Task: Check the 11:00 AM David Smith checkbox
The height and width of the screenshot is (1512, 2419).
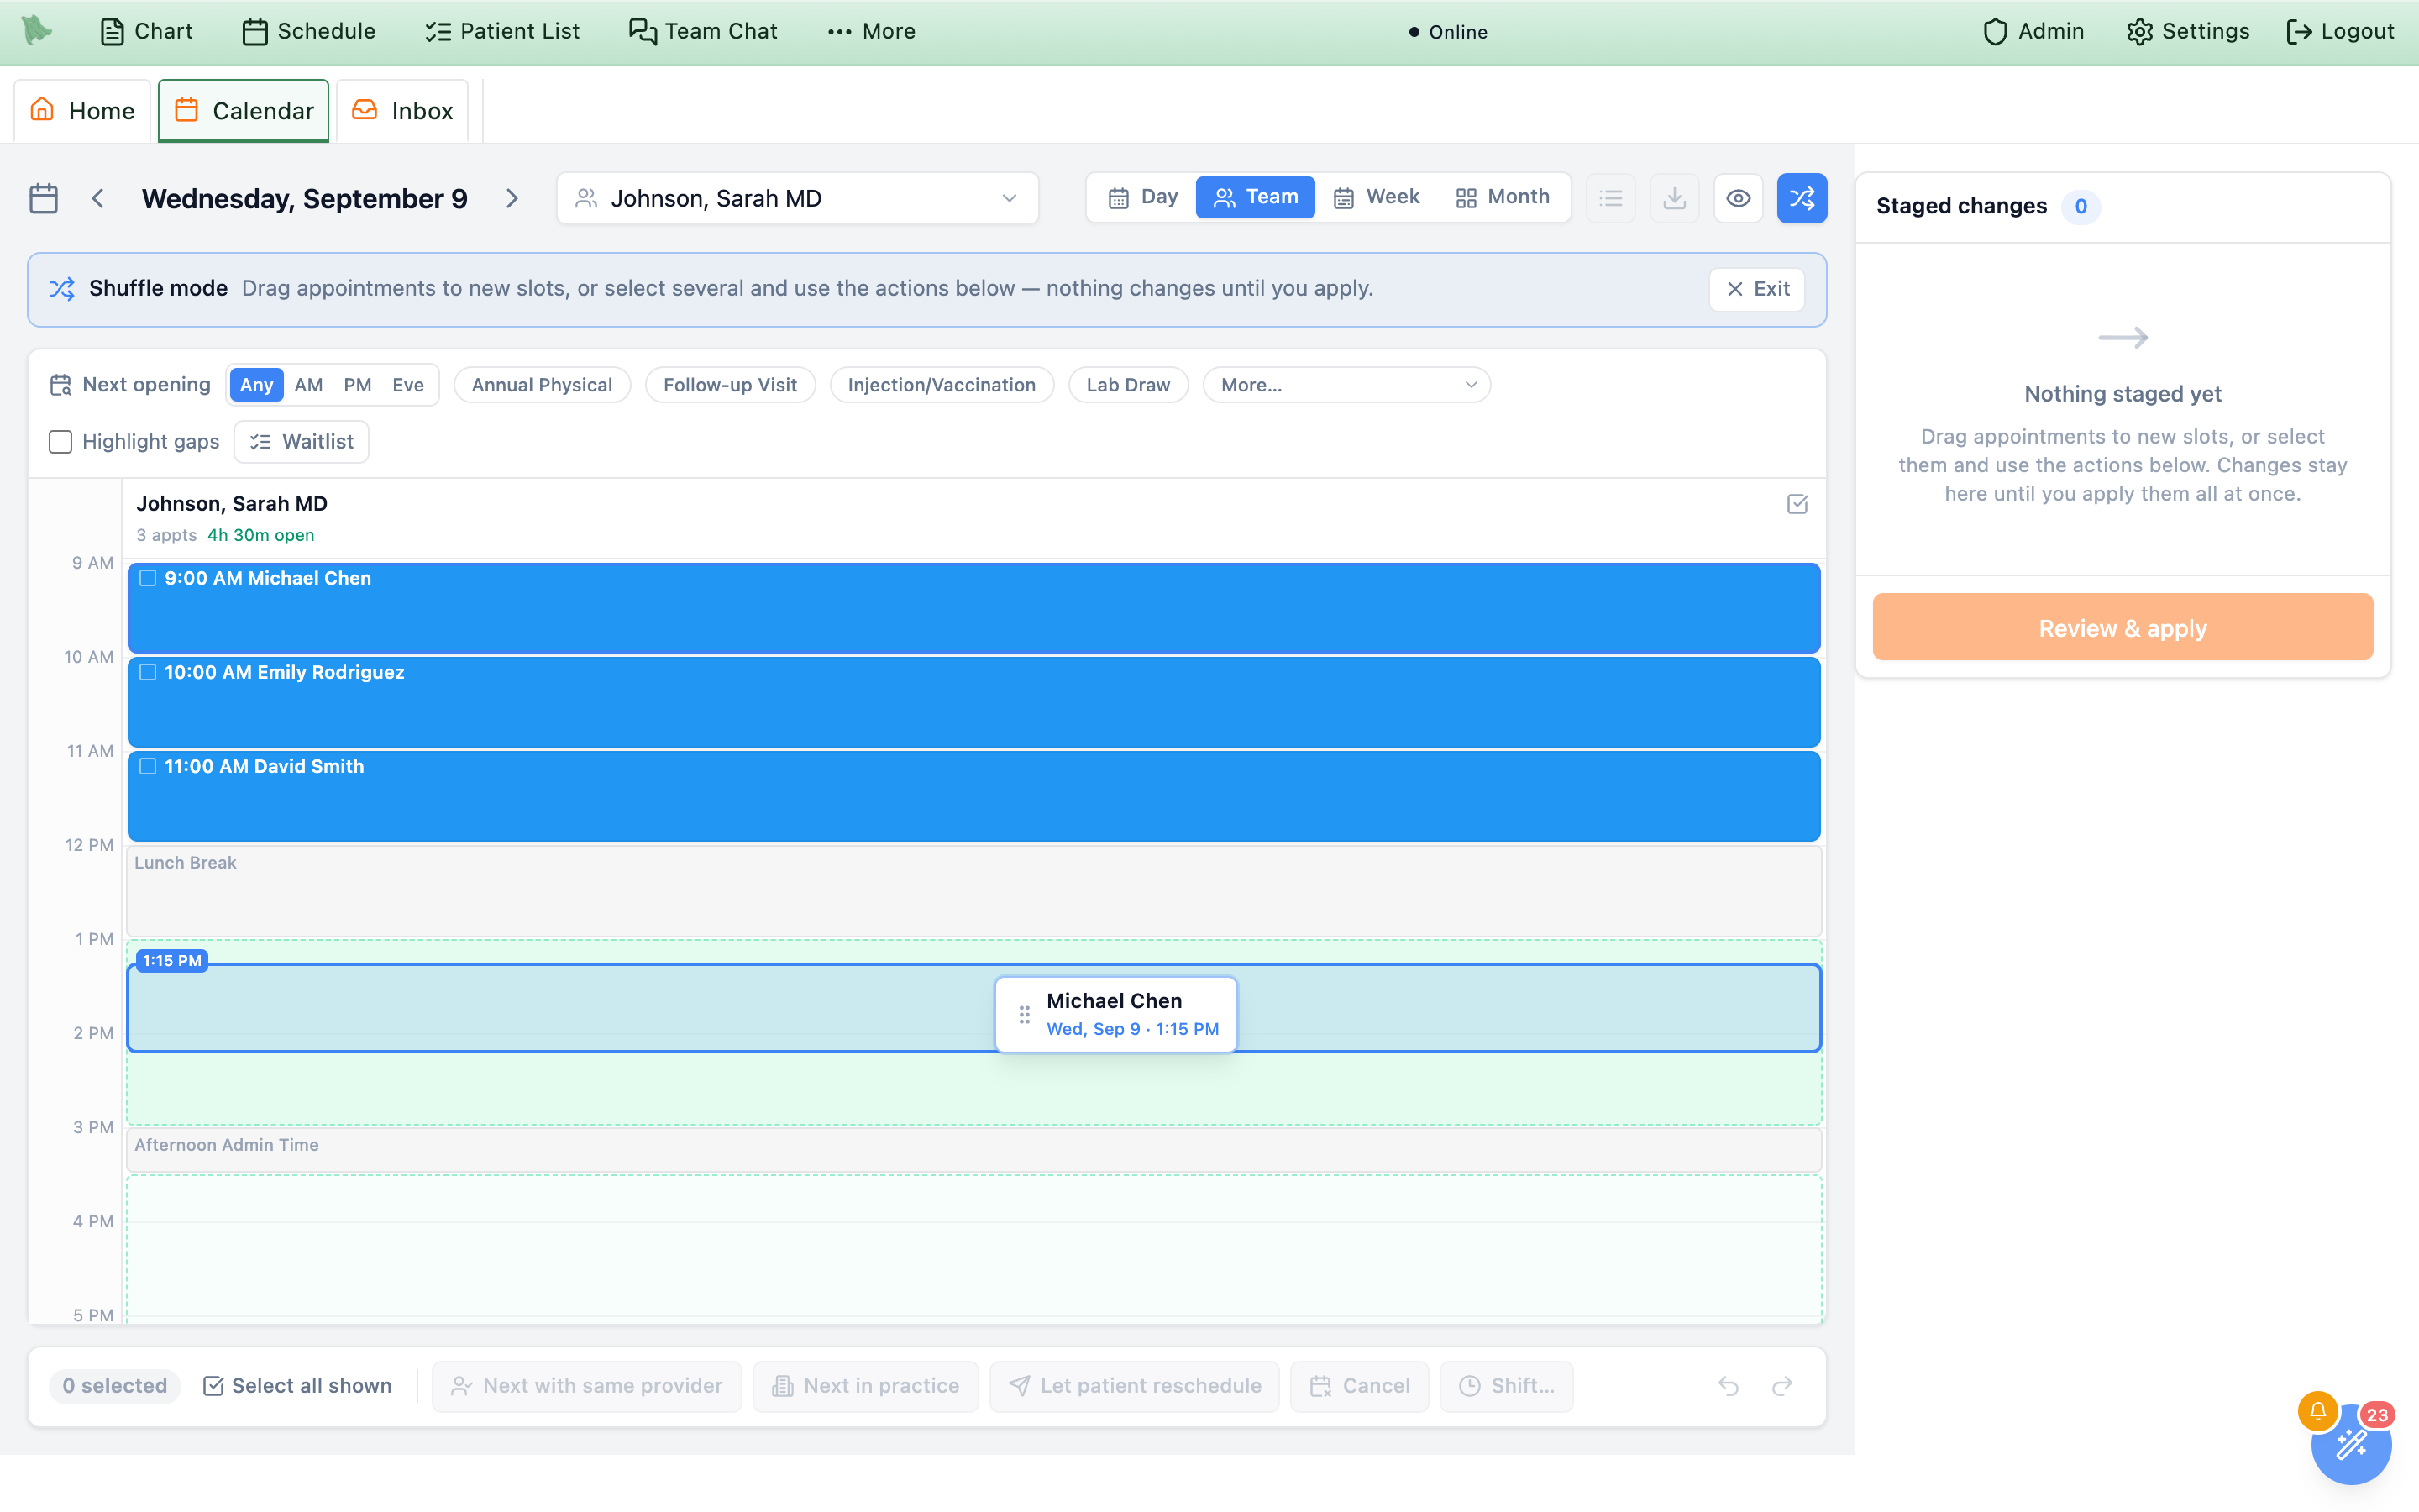Action: tap(148, 766)
